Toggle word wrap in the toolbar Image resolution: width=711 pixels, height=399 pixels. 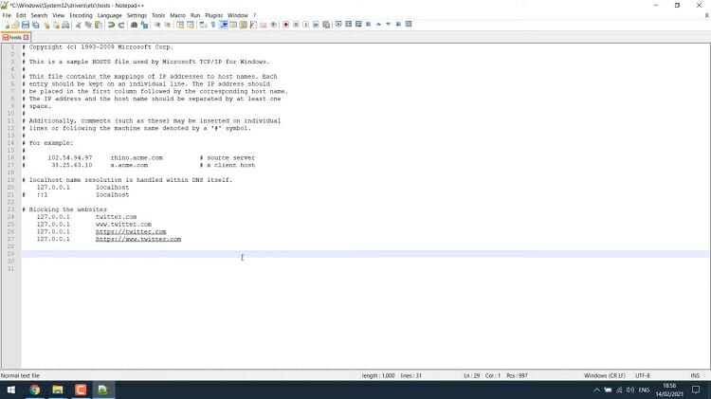pos(203,25)
